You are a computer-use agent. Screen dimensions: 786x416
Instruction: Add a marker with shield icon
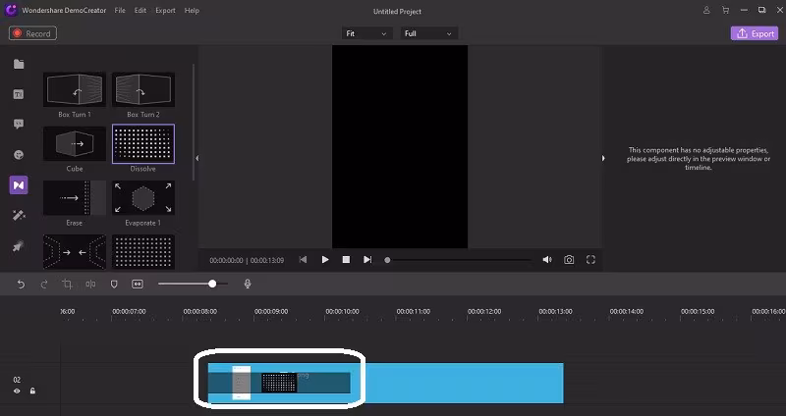(114, 285)
